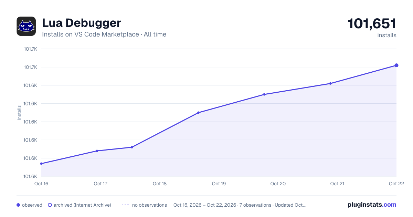
Task: Click the 'observed' legend dot
Action: click(x=18, y=205)
